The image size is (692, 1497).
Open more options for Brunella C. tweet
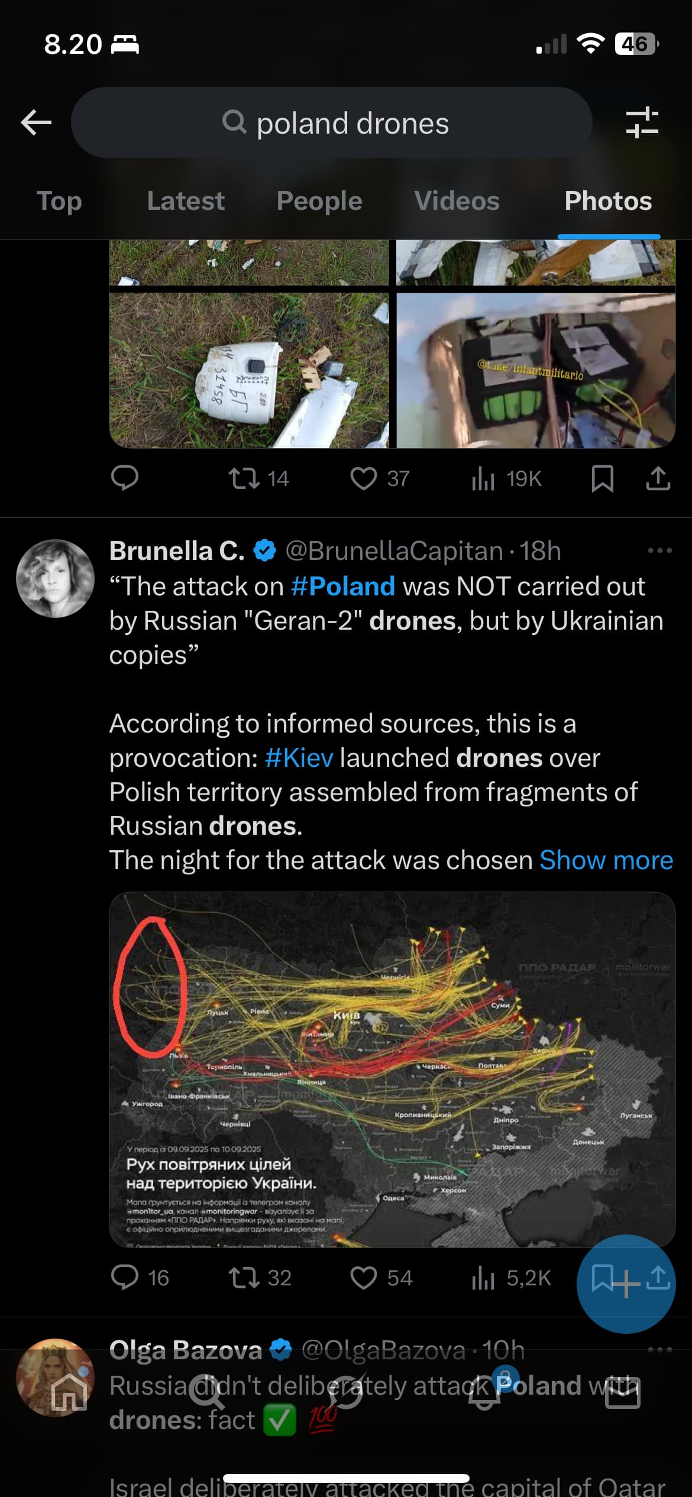[659, 550]
